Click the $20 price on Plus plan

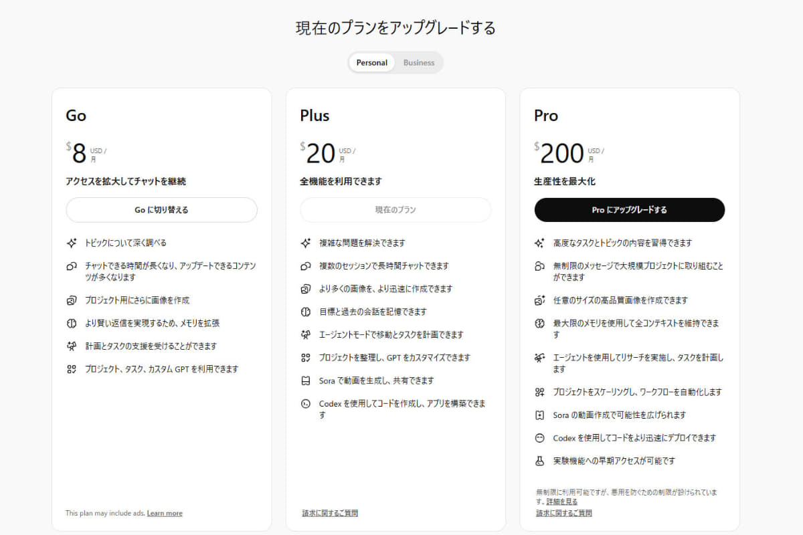click(x=317, y=154)
